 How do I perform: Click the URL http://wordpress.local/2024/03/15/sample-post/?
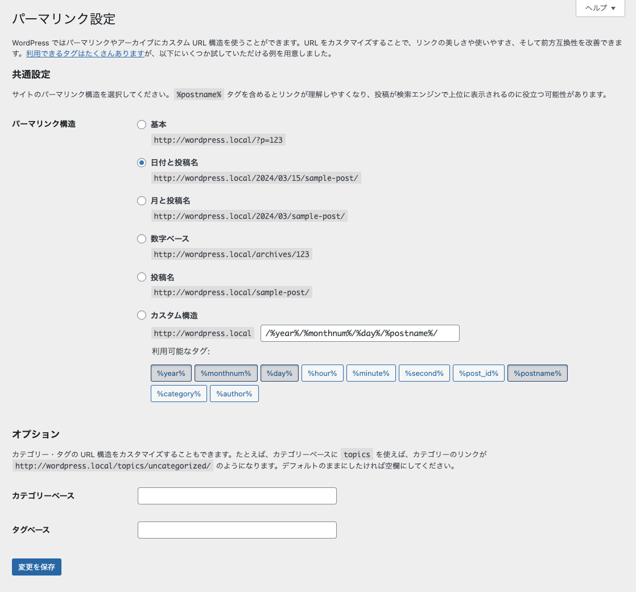tap(256, 178)
